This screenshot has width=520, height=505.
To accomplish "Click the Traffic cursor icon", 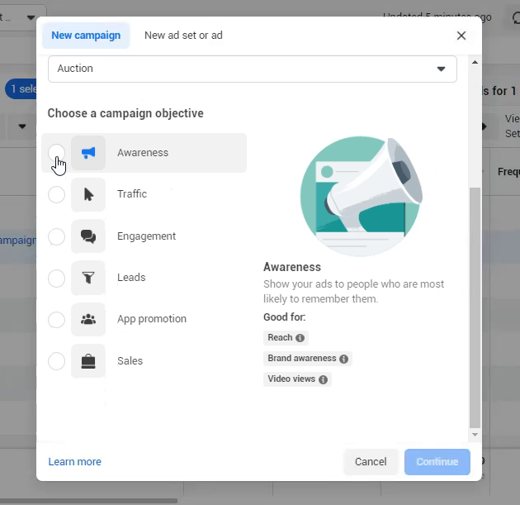I will point(88,195).
